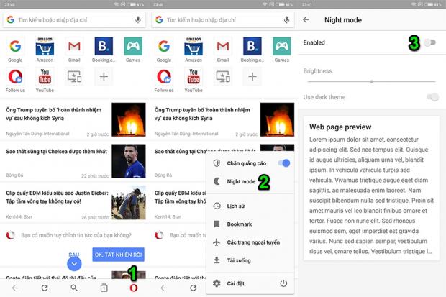Expand news with the blue chevron-down button
The width and height of the screenshot is (446, 297).
(x=74, y=264)
